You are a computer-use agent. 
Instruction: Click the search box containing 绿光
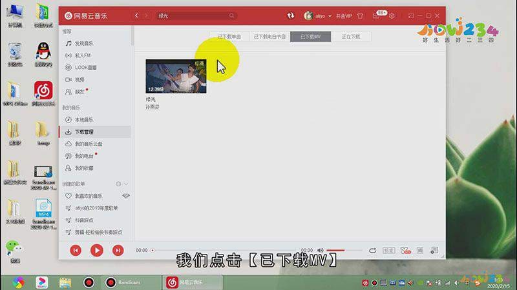196,15
